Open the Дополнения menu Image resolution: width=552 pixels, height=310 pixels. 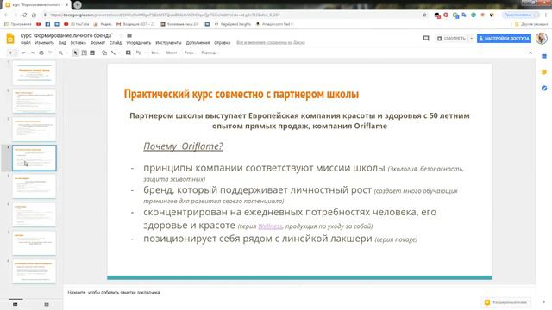click(x=198, y=43)
